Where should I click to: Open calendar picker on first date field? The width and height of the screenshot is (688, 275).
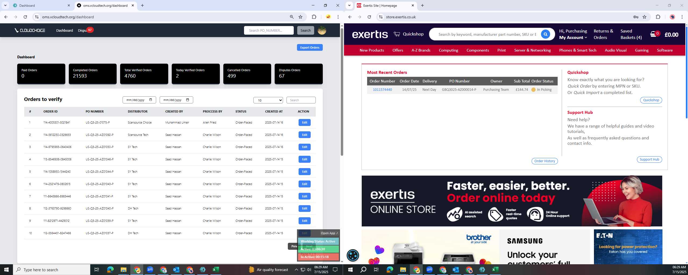coord(151,100)
